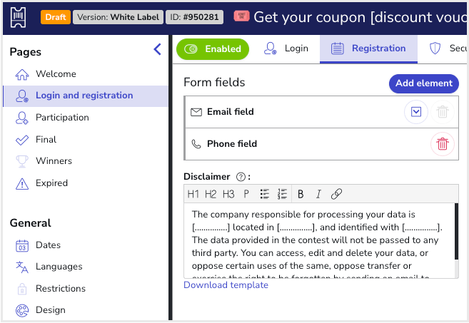Screen dimensions: 469x323
Task: Apply italic formatting in disclaimer editor
Action: pos(318,194)
